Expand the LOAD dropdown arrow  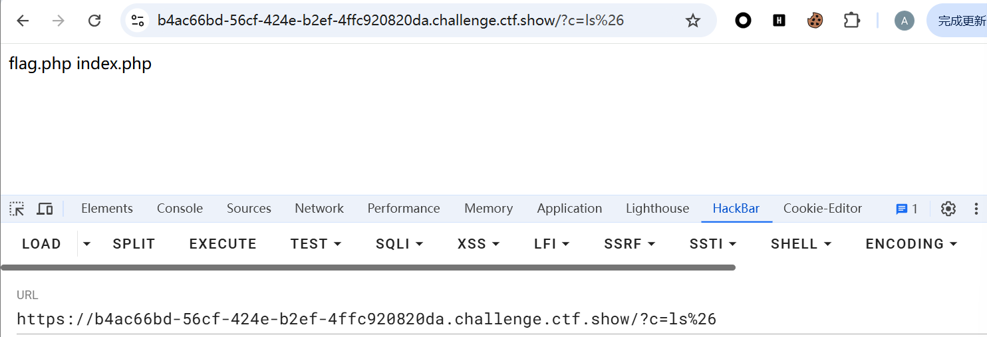pos(86,244)
